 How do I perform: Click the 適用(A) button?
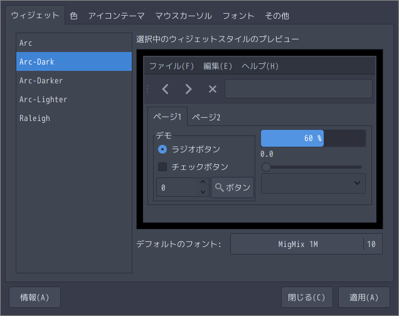click(x=364, y=297)
